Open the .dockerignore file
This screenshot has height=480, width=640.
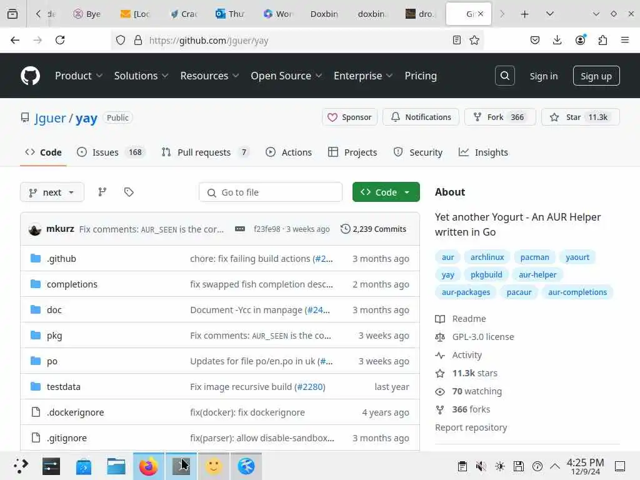pyautogui.click(x=75, y=412)
